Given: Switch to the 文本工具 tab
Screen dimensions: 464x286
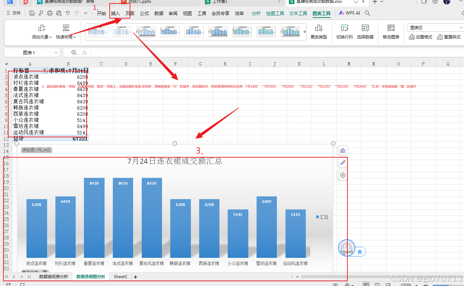Looking at the screenshot, I should 298,13.
